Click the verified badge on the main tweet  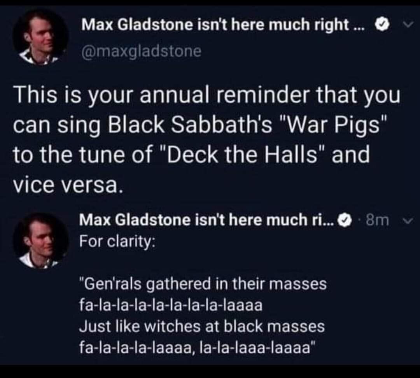click(x=382, y=25)
